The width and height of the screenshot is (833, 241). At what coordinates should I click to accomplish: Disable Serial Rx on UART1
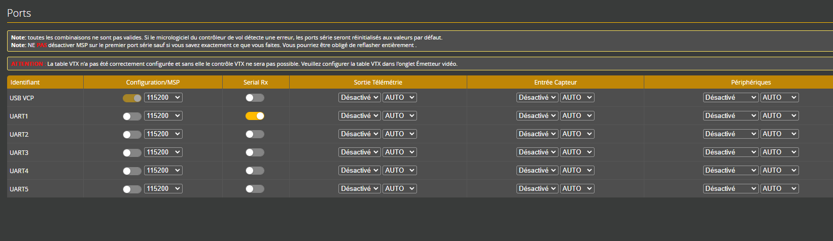[x=255, y=116]
